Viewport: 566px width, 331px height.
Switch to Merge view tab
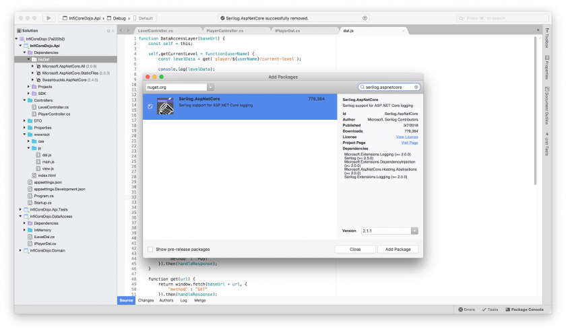200,300
